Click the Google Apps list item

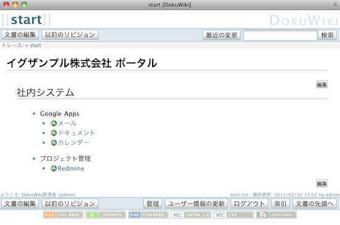(59, 114)
